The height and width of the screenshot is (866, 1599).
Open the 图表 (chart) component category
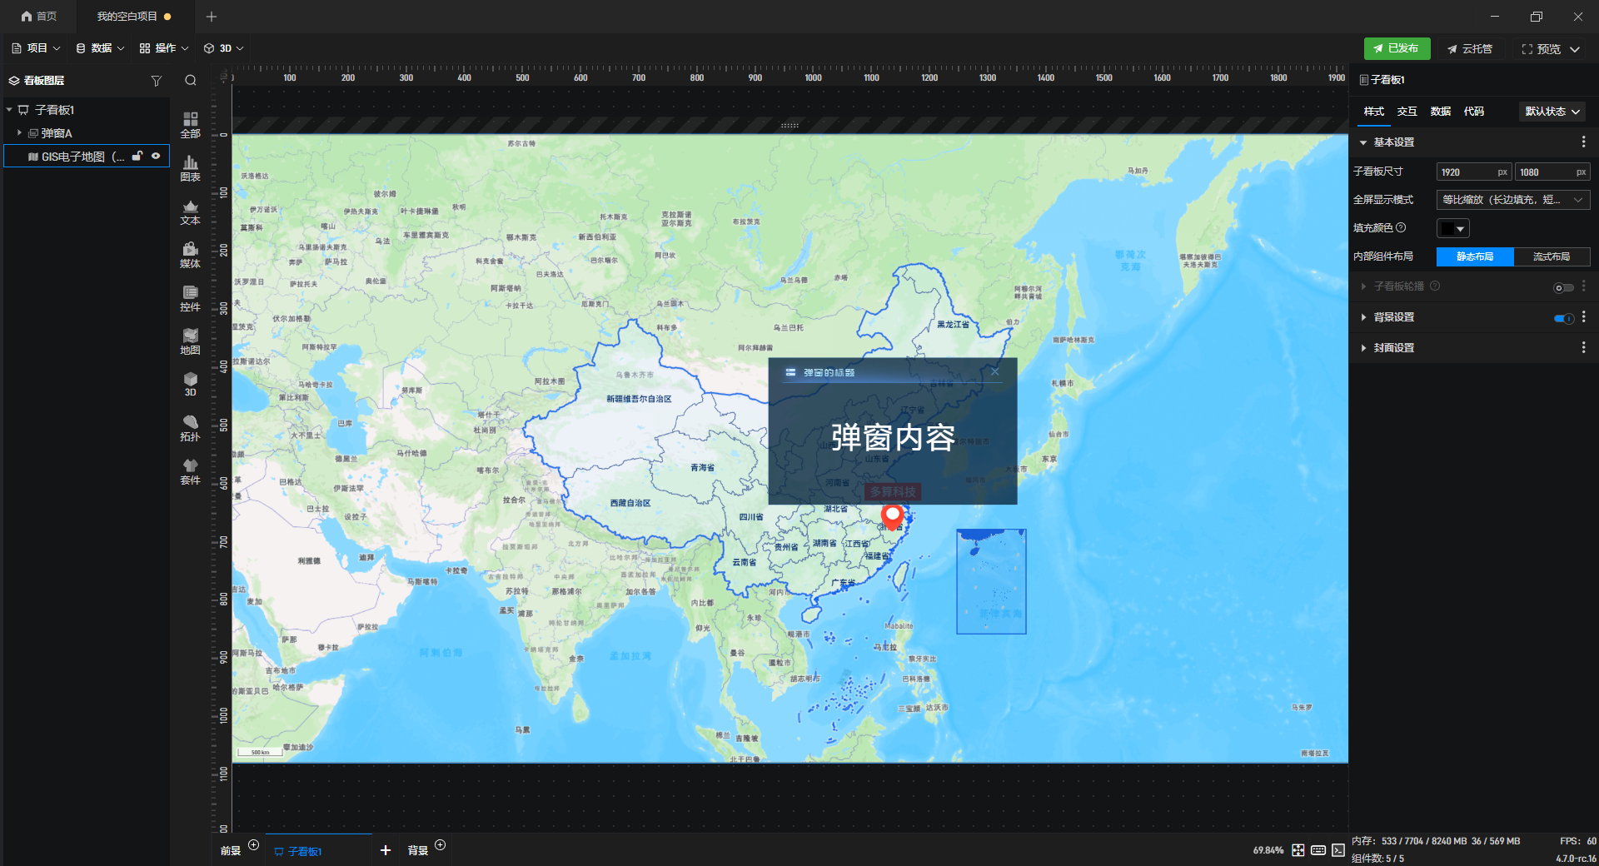(x=190, y=168)
